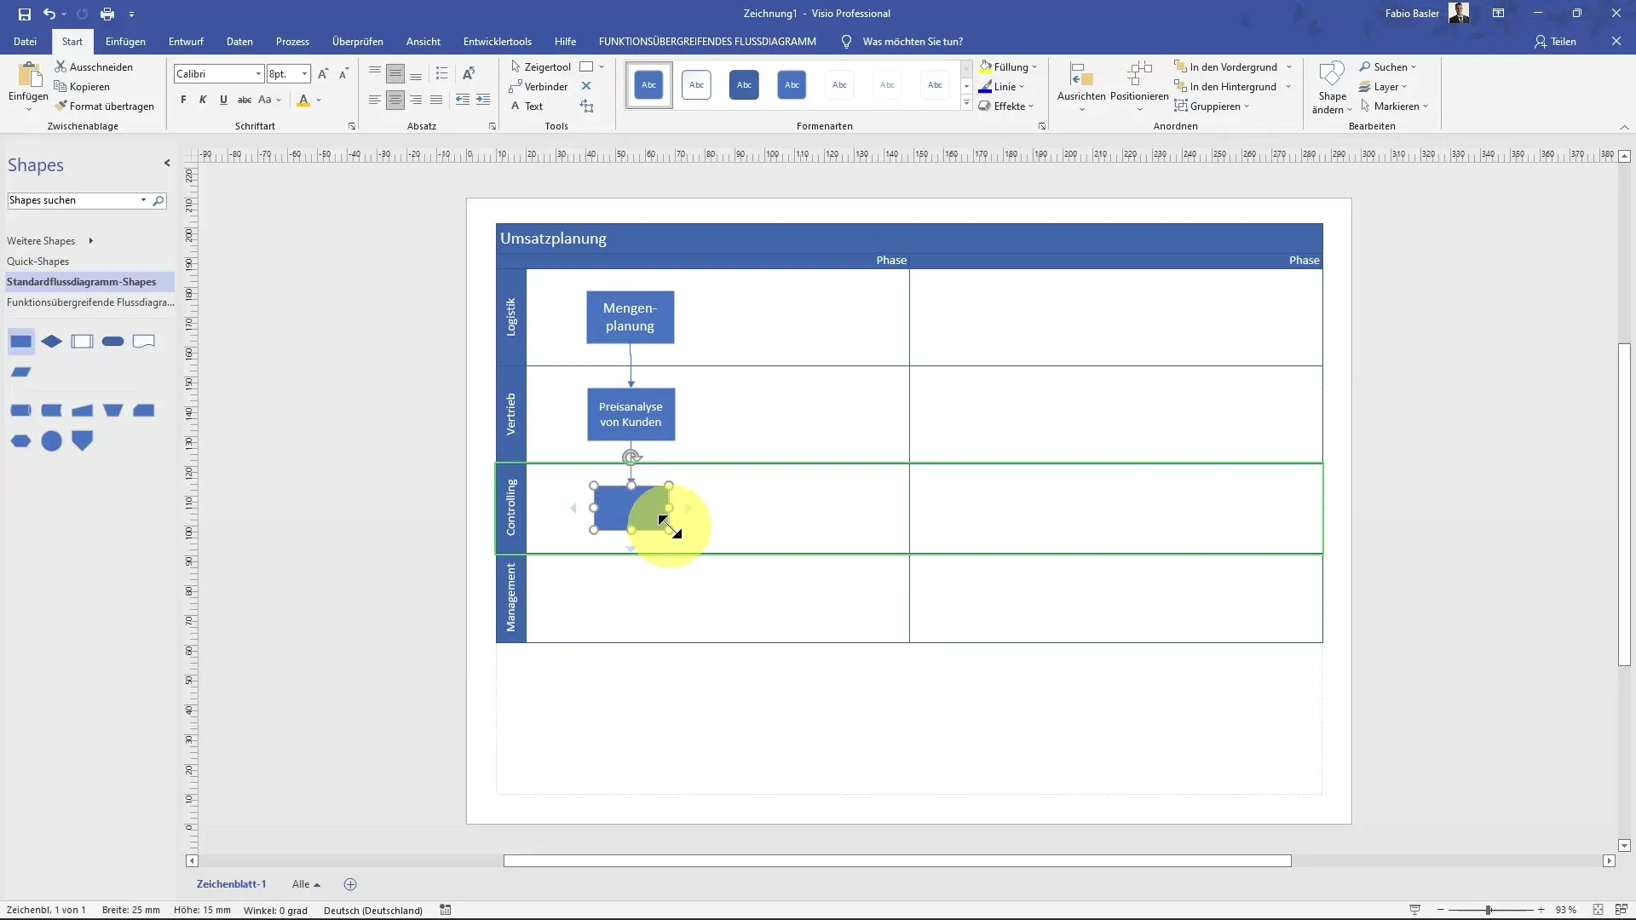The image size is (1636, 920).
Task: Select the circle shape in stencil
Action: pos(52,440)
